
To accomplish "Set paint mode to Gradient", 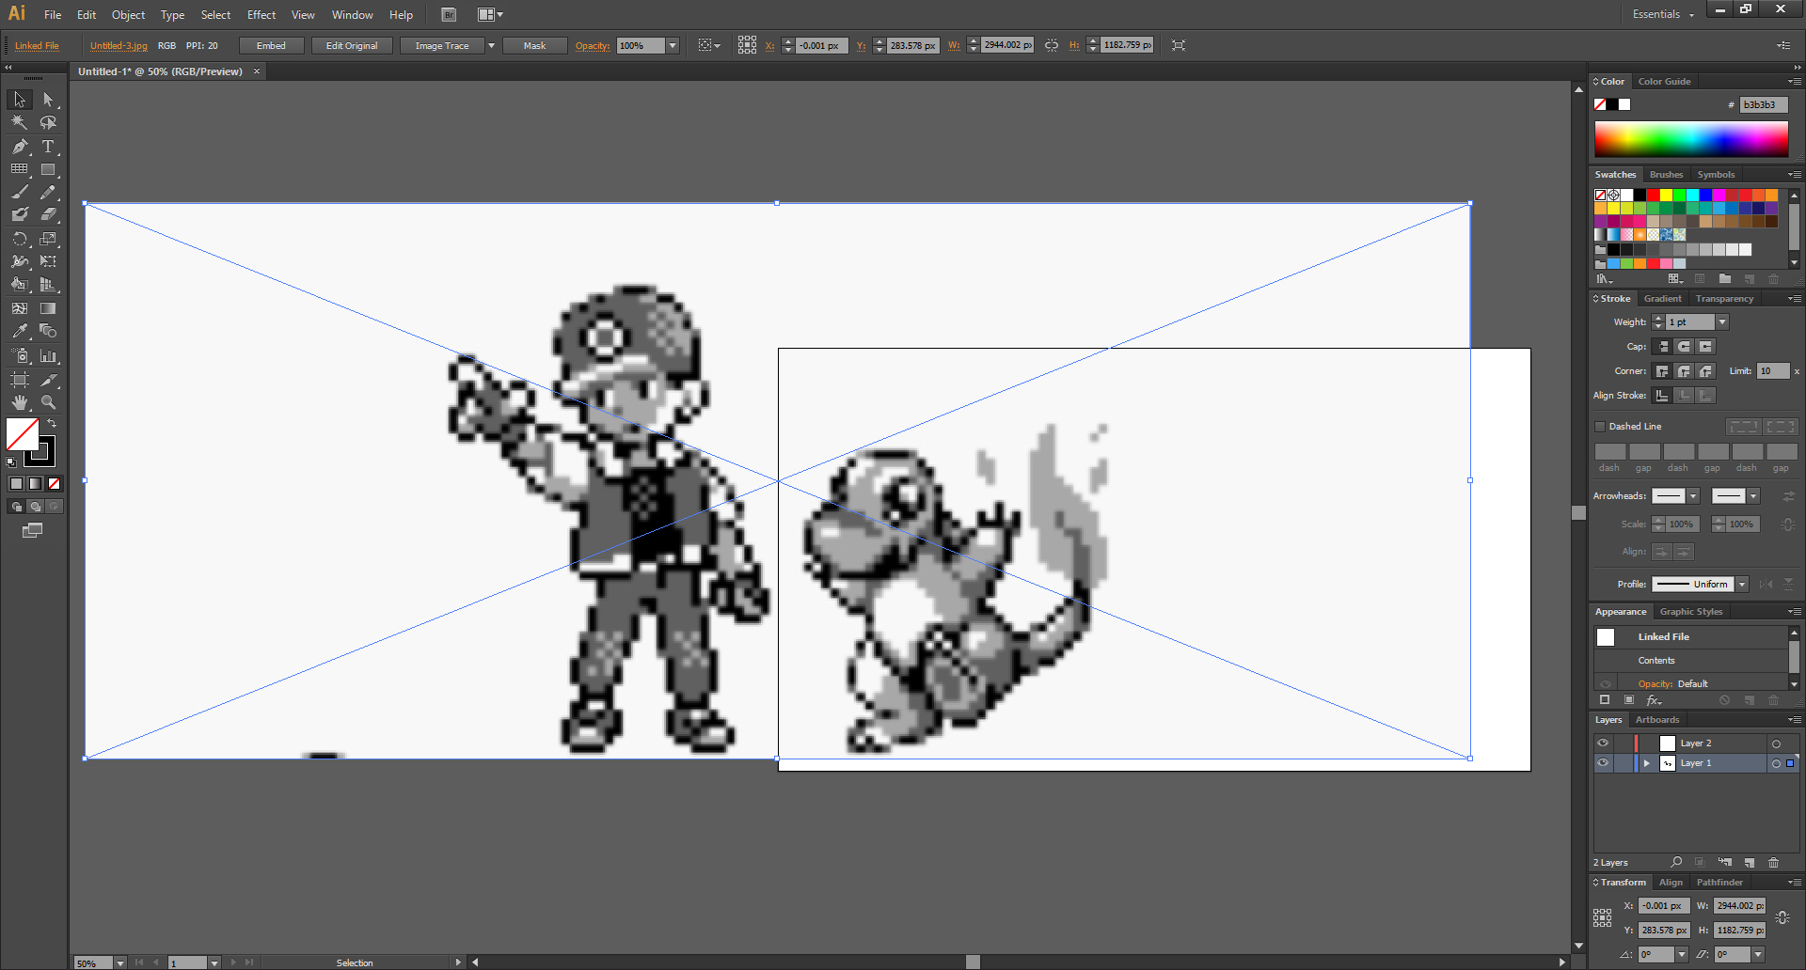I will [x=35, y=483].
